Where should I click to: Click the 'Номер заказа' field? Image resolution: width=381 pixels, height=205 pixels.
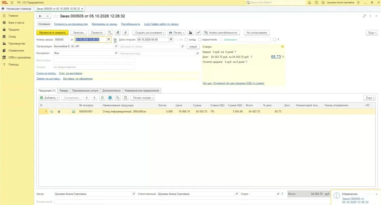[x=61, y=40]
